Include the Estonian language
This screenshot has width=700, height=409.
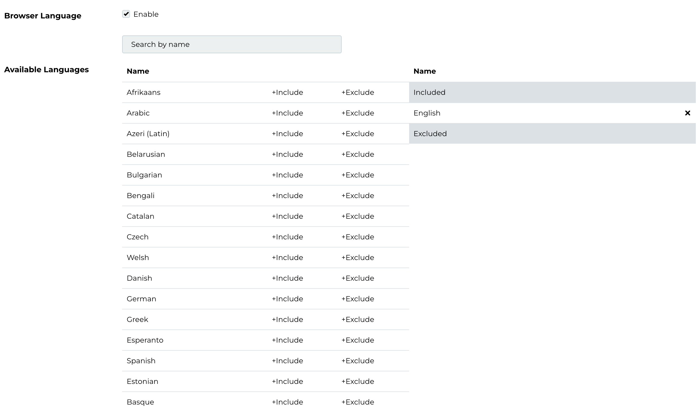287,381
